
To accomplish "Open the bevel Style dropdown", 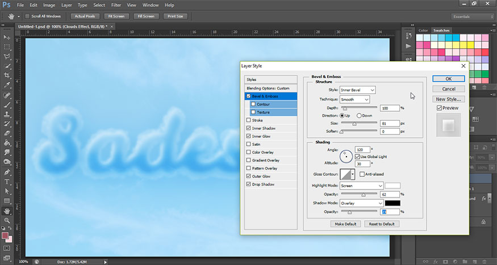I will click(357, 90).
